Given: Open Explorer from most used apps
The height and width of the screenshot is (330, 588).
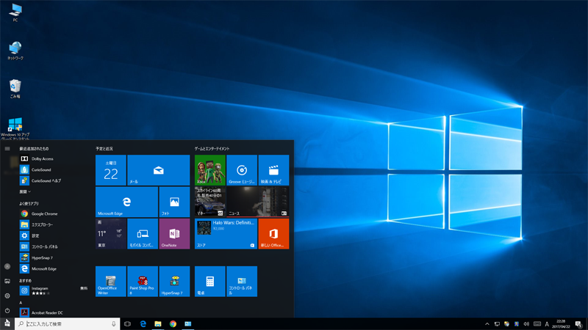Looking at the screenshot, I should click(54, 224).
